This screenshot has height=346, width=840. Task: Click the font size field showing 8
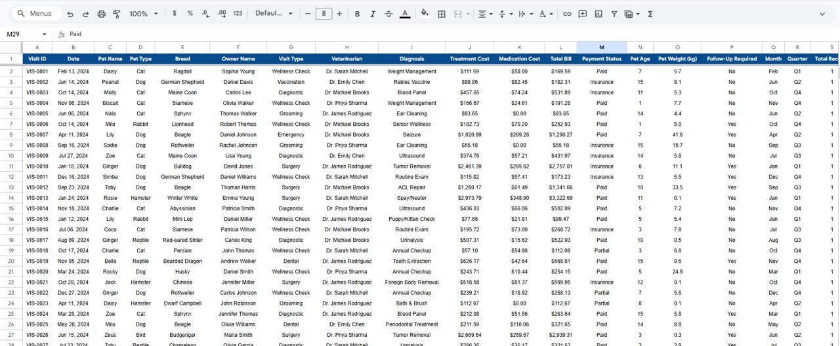(324, 14)
